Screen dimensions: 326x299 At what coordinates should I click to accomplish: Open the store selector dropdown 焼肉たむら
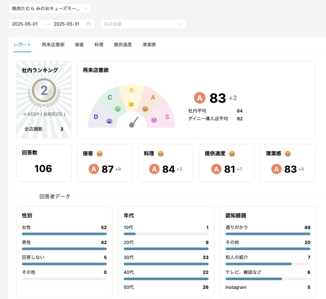pos(50,9)
